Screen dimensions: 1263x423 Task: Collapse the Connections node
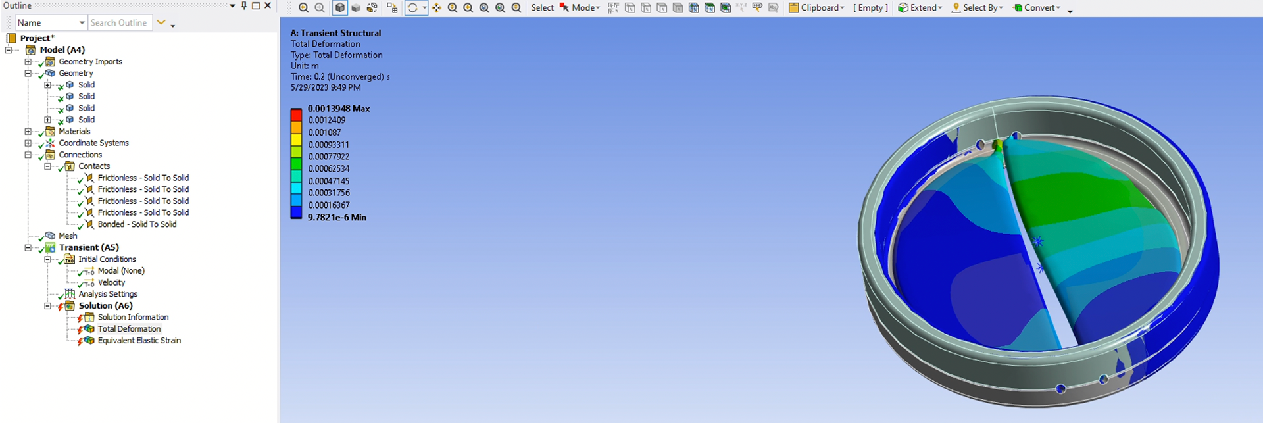28,155
